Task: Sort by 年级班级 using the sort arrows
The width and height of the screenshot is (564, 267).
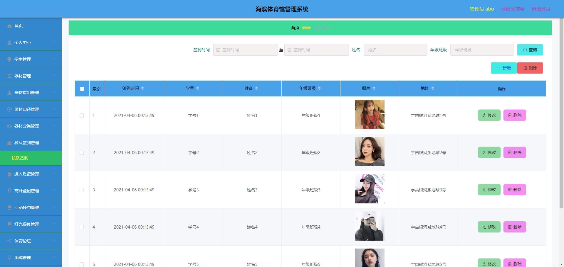Action: 319,88
